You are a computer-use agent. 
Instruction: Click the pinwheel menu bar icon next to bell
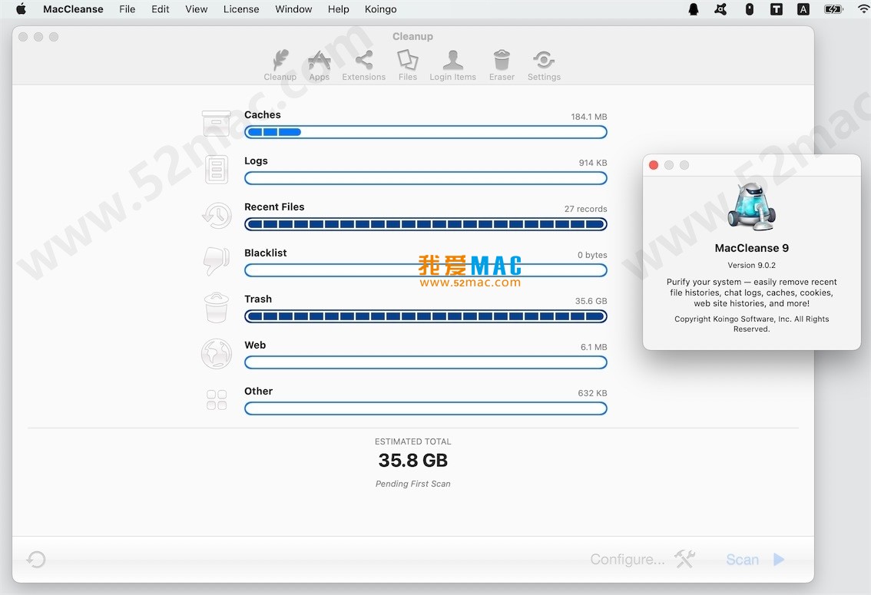720,9
